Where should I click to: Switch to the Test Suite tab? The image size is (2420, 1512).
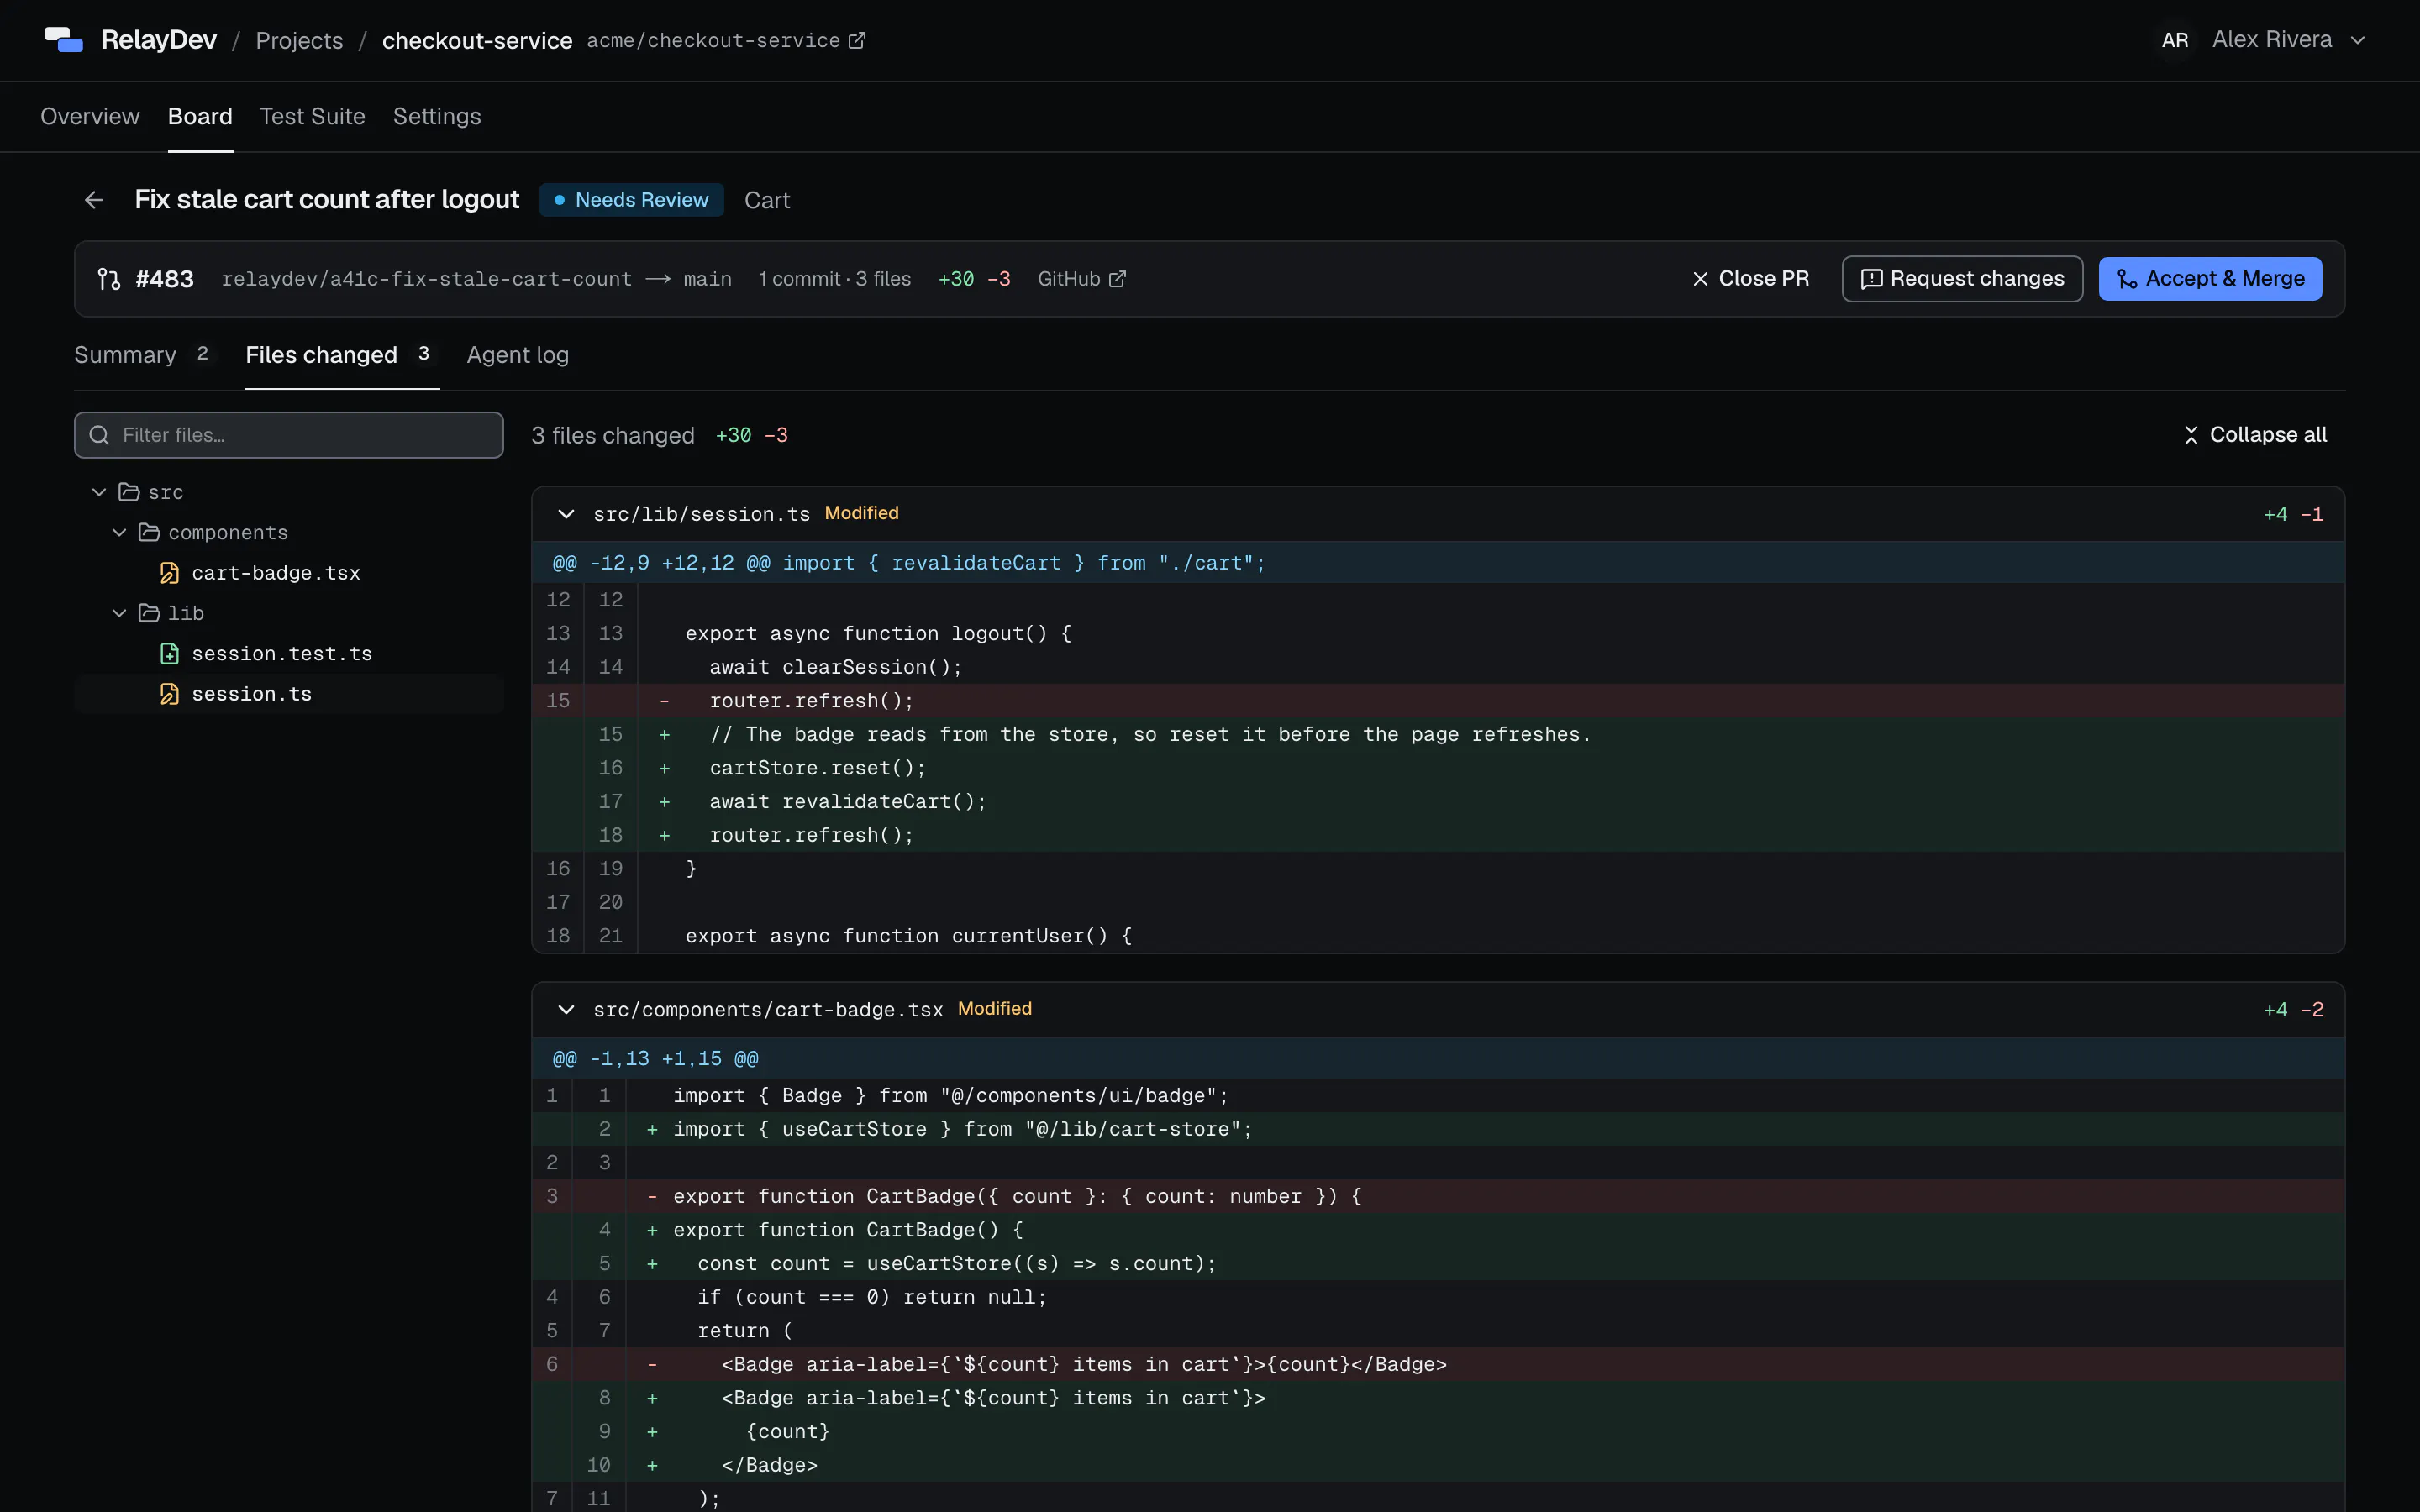(312, 117)
